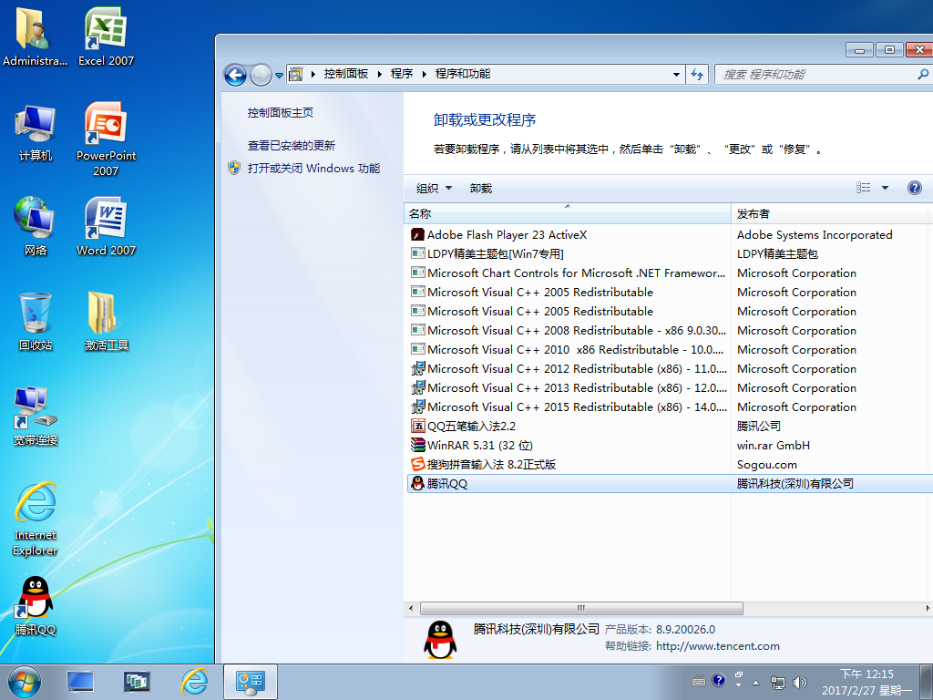Click the tray keyboard icon
The width and height of the screenshot is (933, 700).
(699, 682)
